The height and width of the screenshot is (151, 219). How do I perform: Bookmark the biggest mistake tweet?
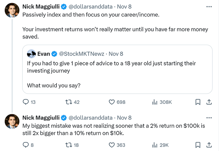198,145
